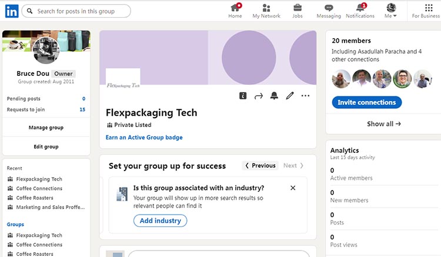Click Active members analytics label
Image resolution: width=441 pixels, height=257 pixels.
[351, 178]
